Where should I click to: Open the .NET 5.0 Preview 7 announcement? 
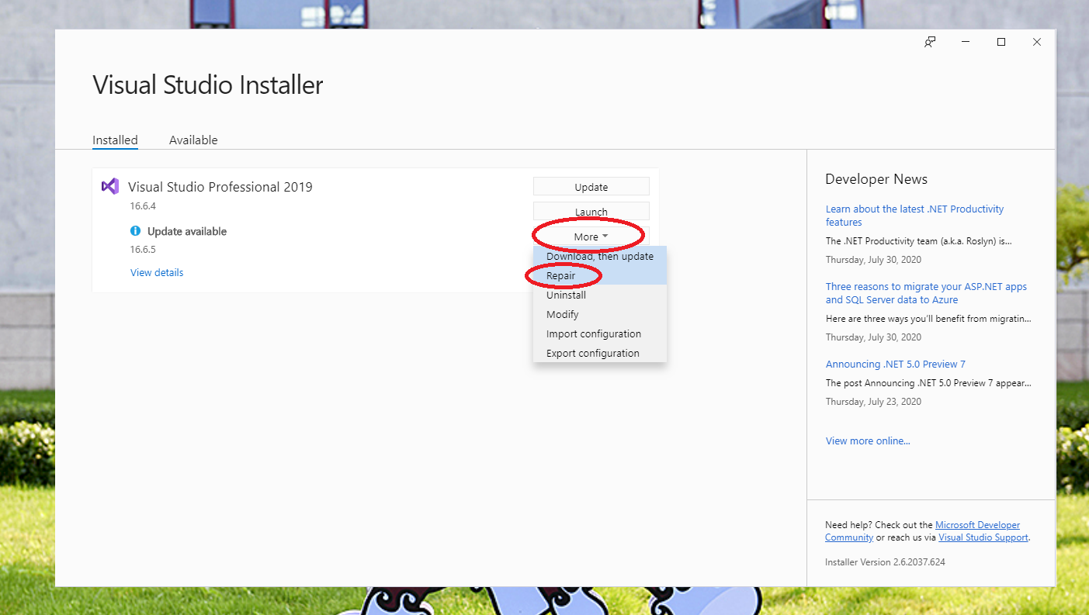coord(895,364)
